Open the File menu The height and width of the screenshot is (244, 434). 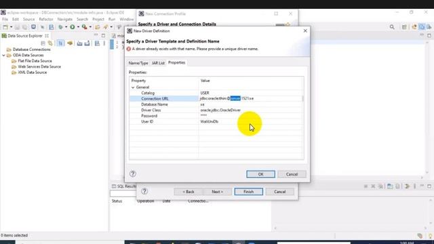[5, 20]
